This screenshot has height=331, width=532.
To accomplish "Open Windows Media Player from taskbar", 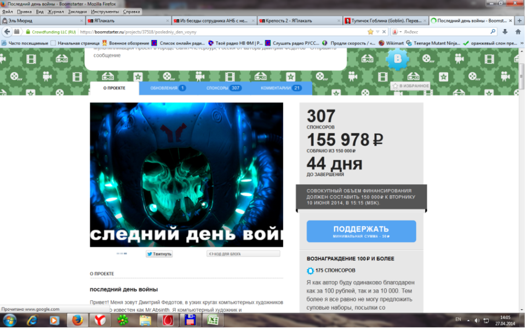I will tap(54, 320).
